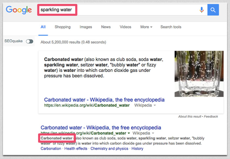Switch to the Images tab
Screen dimensions: 230x159
click(x=86, y=27)
